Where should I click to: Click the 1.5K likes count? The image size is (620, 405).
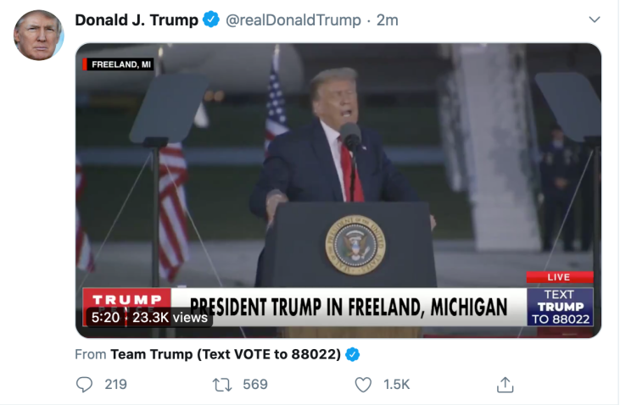(397, 385)
